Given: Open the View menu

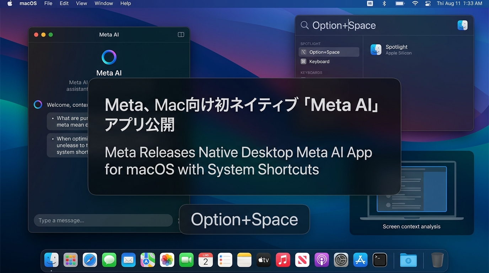Looking at the screenshot, I should click(81, 4).
